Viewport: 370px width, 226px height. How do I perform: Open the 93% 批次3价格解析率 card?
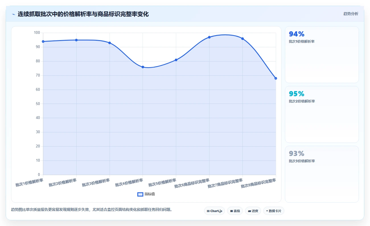pyautogui.click(x=322, y=174)
